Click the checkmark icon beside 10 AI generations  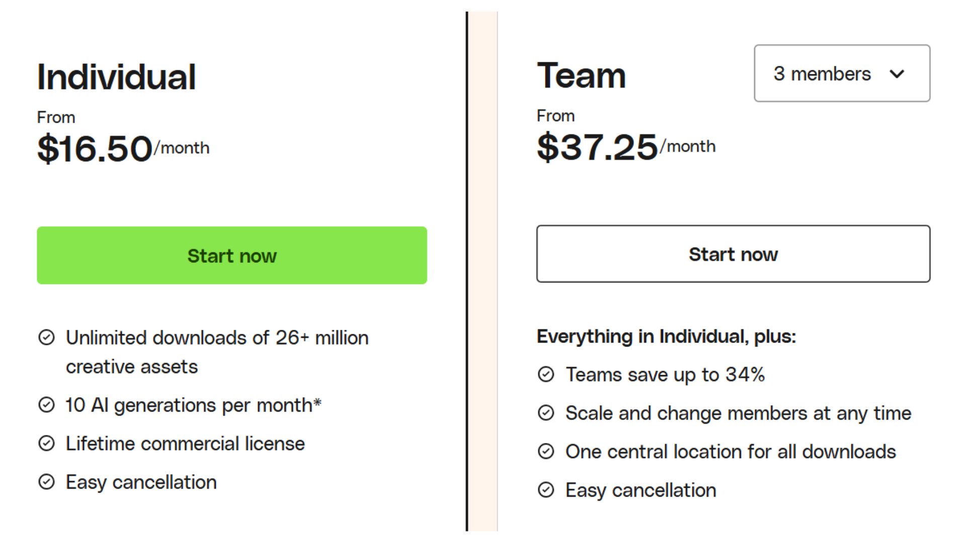[x=46, y=405]
